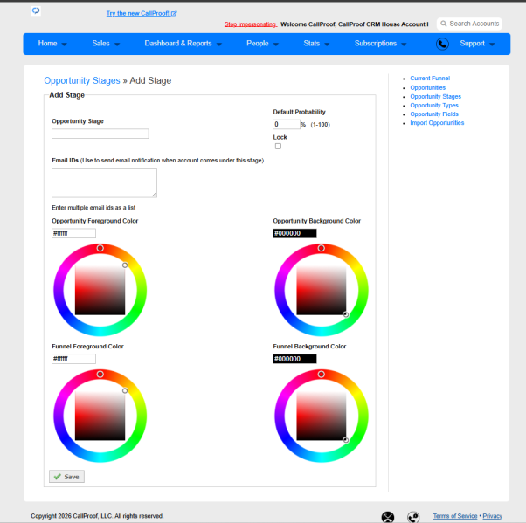
Task: Open the Sales menu
Action: click(101, 44)
